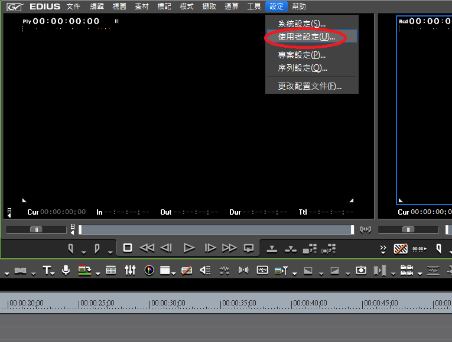Open the Title (T) creation tool
The width and height of the screenshot is (452, 342).
[47, 270]
